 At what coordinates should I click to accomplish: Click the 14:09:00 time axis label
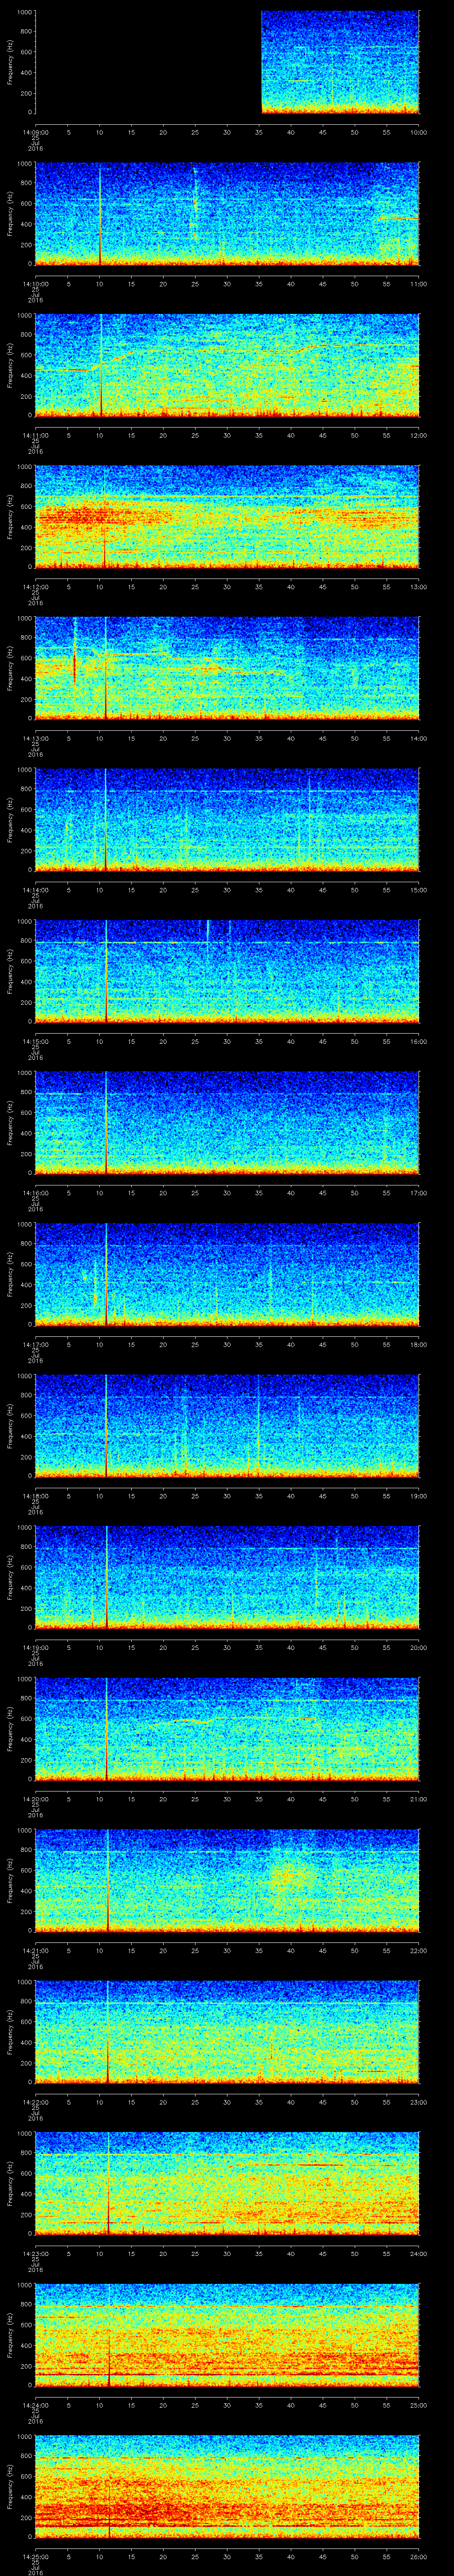(x=35, y=131)
